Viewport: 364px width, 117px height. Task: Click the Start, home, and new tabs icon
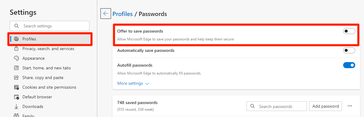click(x=17, y=68)
